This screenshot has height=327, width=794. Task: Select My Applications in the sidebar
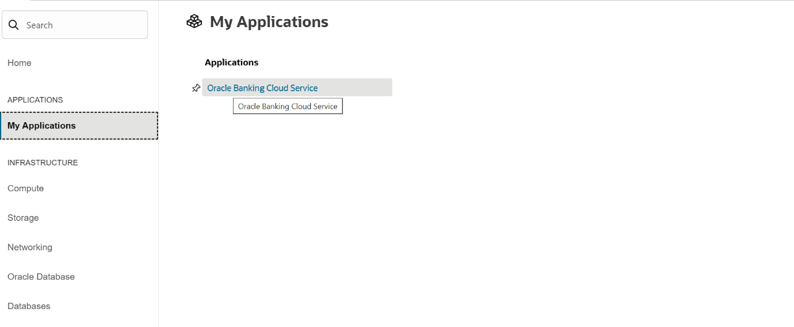click(79, 126)
